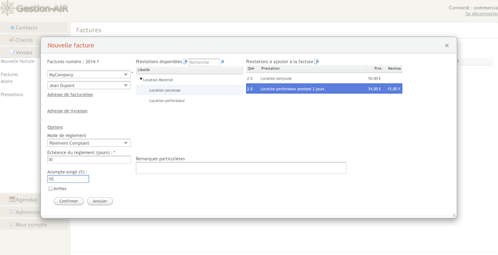Image resolution: width=498 pixels, height=255 pixels.
Task: Go to Avoirs in the sidebar
Action: point(7,81)
